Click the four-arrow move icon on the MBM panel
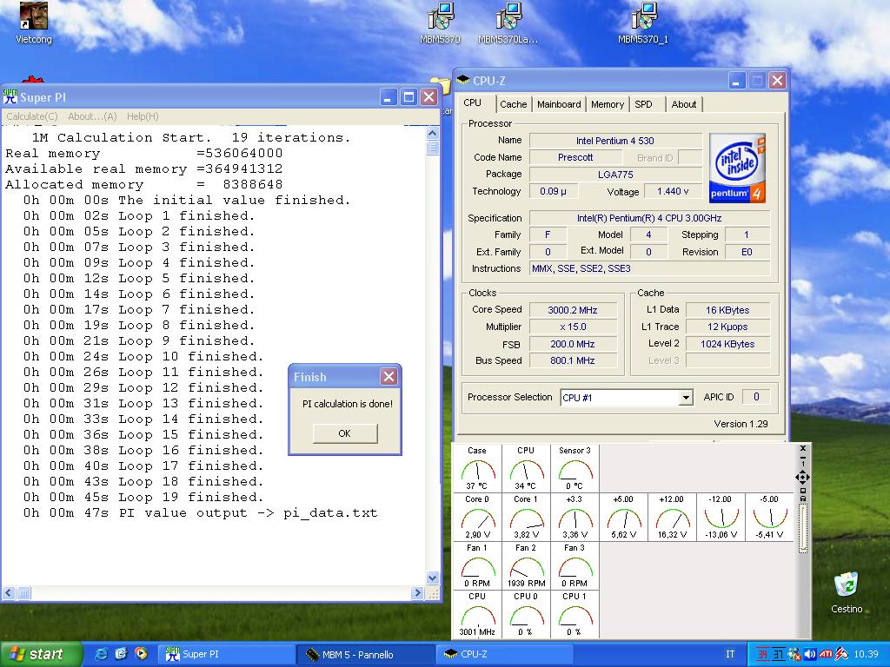The image size is (890, 667). [802, 478]
